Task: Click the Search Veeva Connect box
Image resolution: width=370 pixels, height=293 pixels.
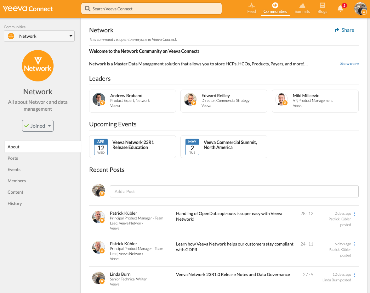Action: point(151,9)
